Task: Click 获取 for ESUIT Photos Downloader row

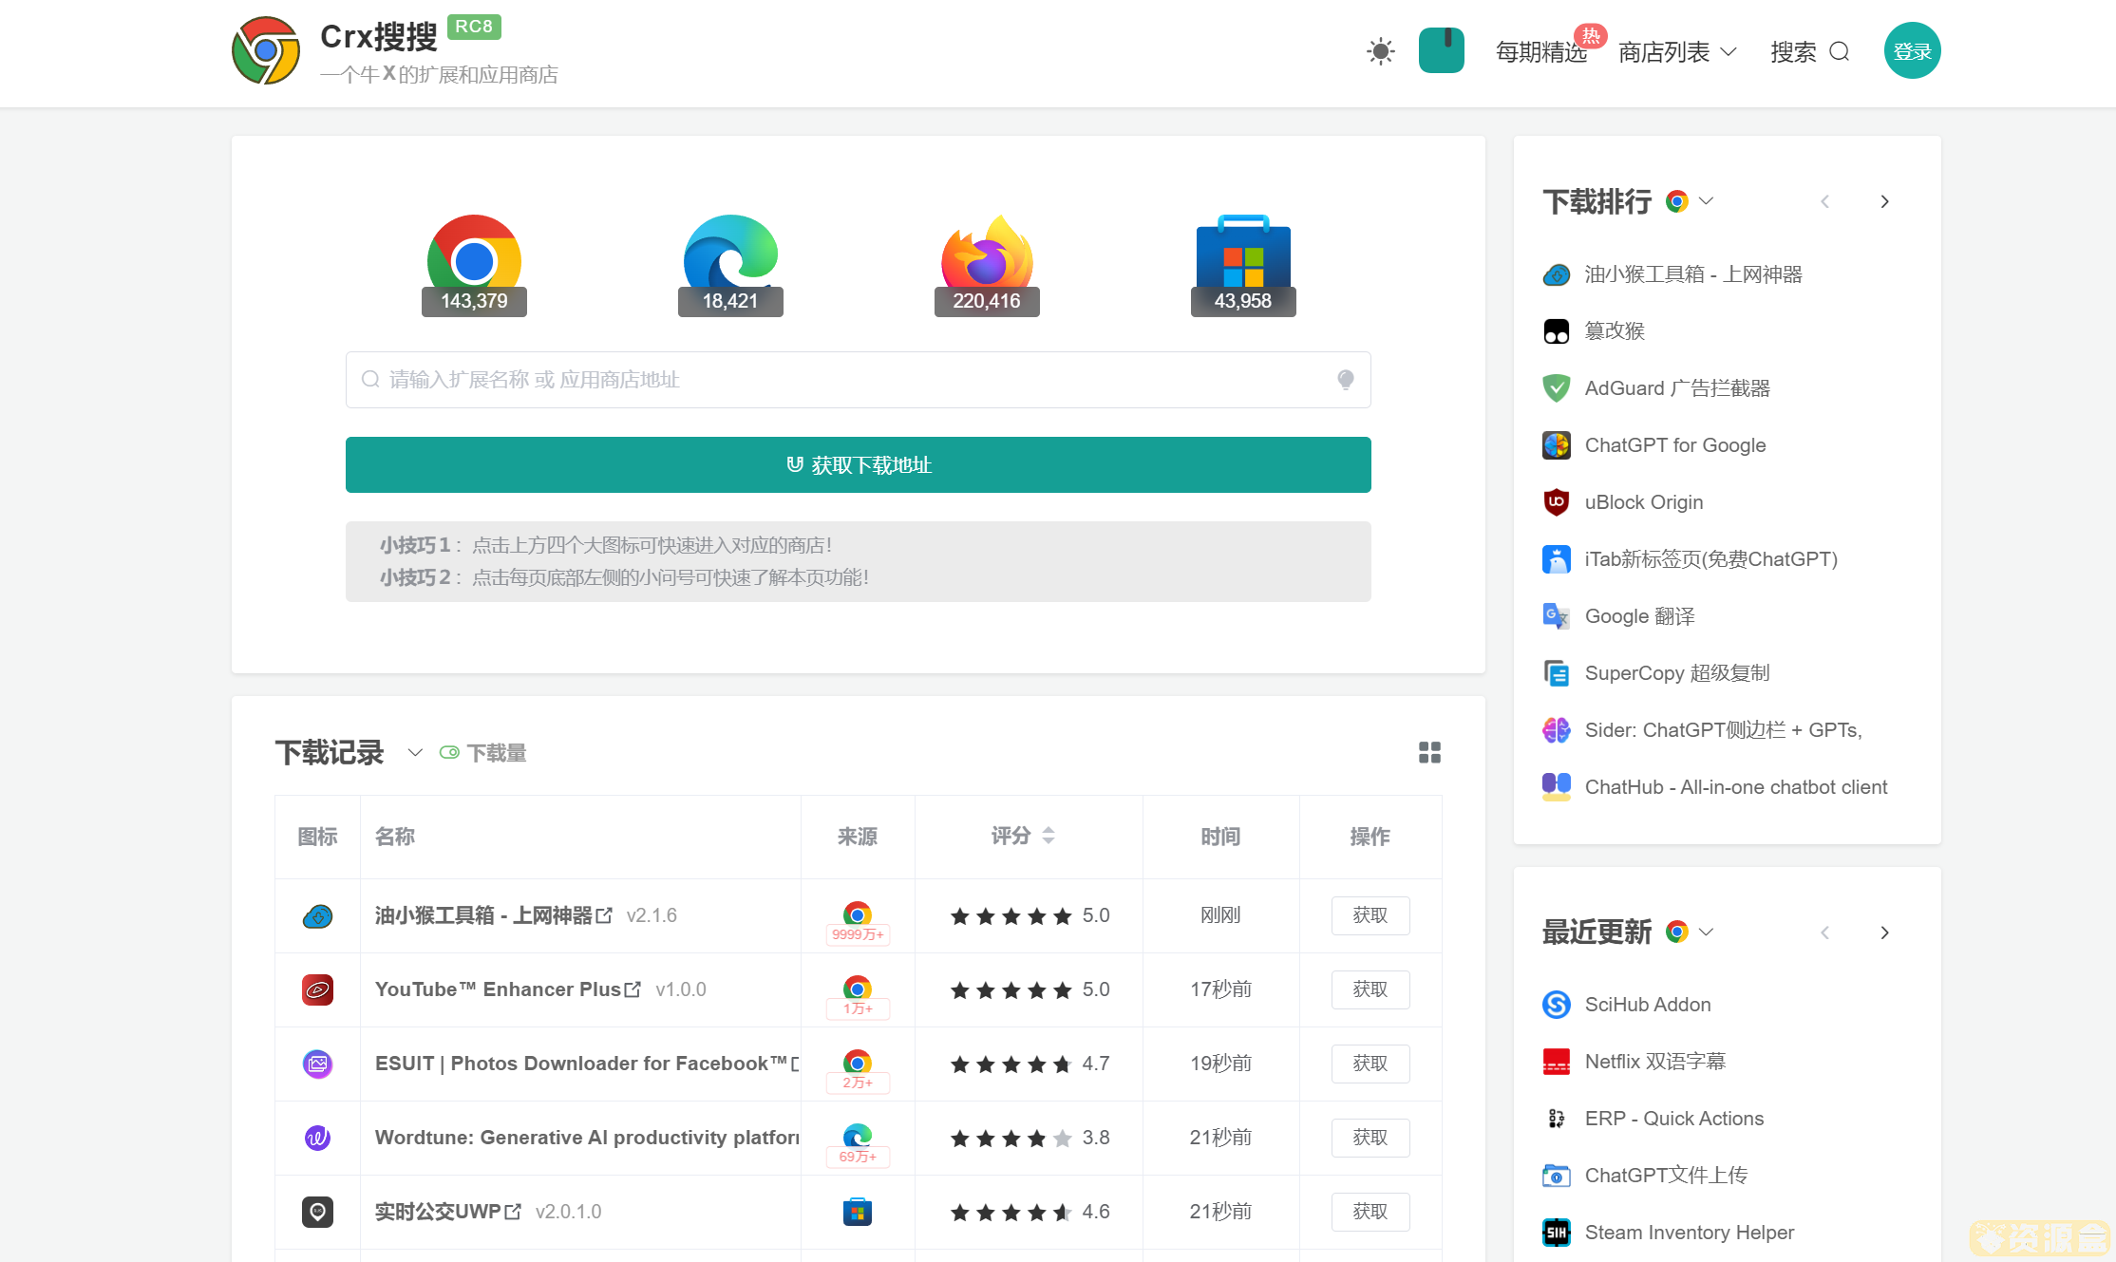Action: pos(1370,1064)
